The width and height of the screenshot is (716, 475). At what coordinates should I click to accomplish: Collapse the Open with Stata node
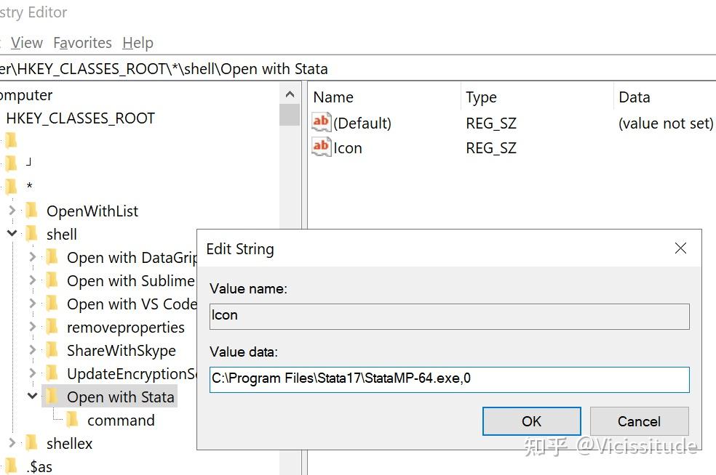32,397
